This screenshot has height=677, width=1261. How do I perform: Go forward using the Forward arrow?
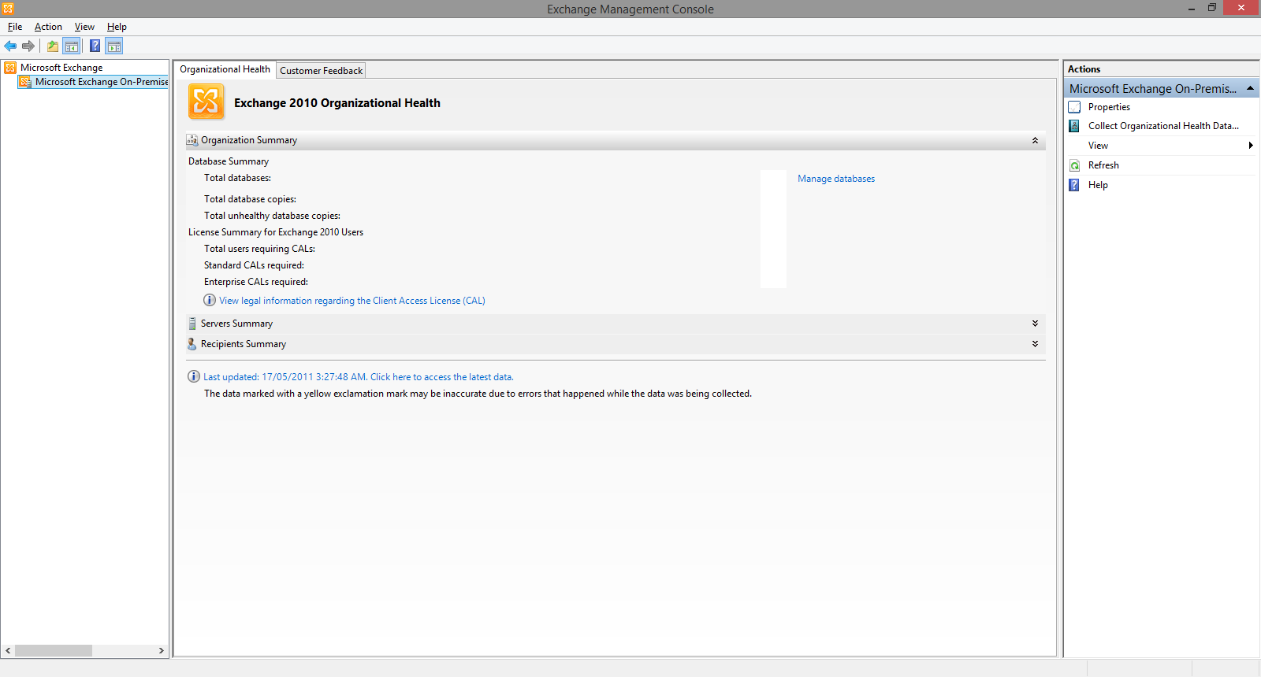[28, 46]
